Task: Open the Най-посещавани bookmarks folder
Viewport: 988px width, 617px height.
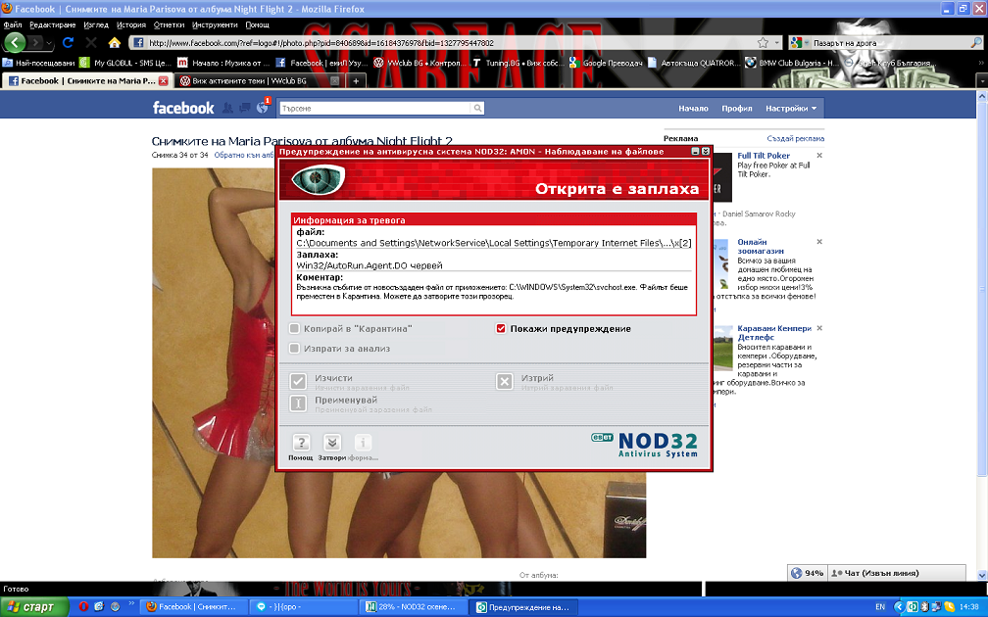Action: (38, 63)
